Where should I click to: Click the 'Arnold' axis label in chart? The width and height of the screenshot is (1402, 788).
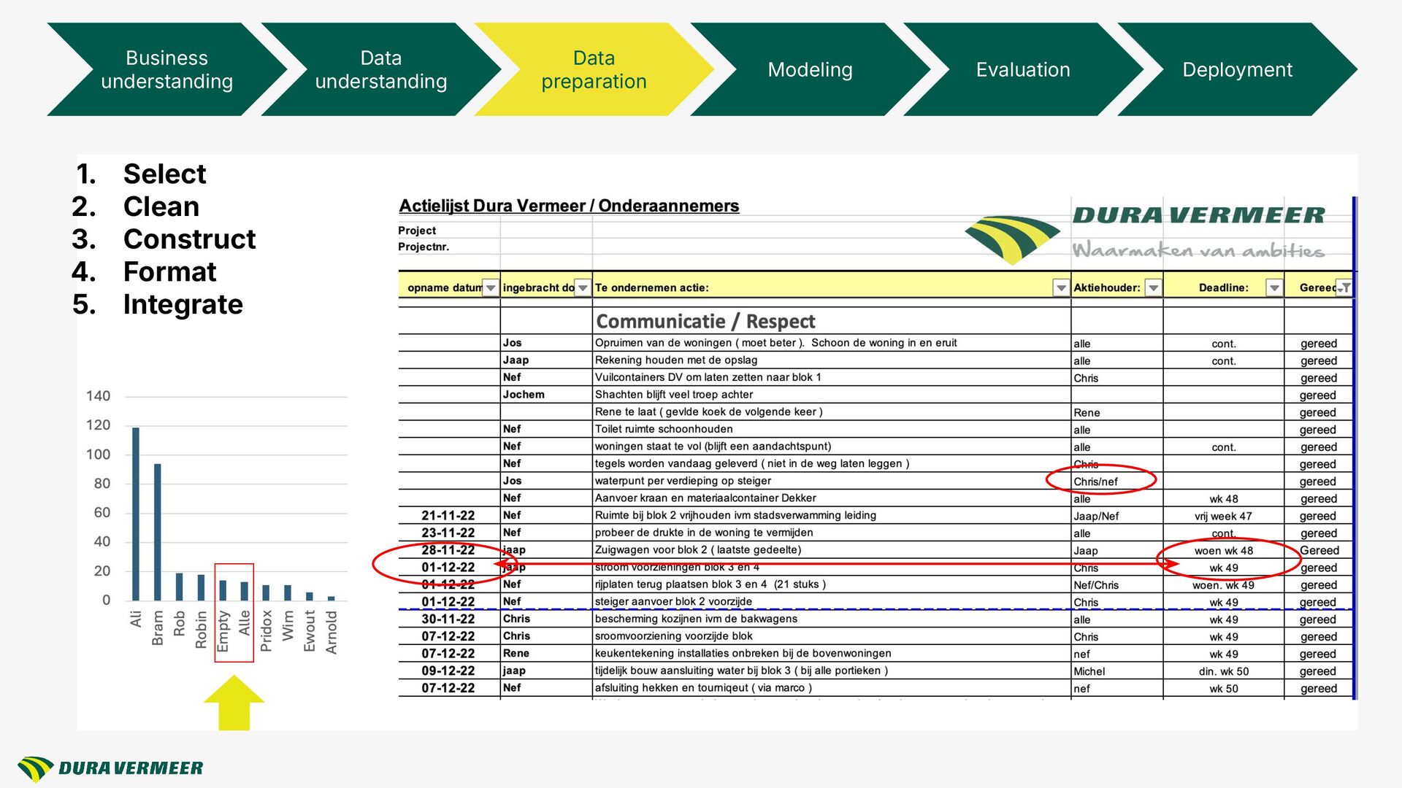[x=332, y=632]
